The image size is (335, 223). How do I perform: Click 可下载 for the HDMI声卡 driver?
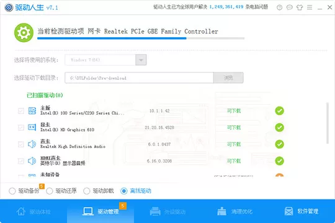234,161
